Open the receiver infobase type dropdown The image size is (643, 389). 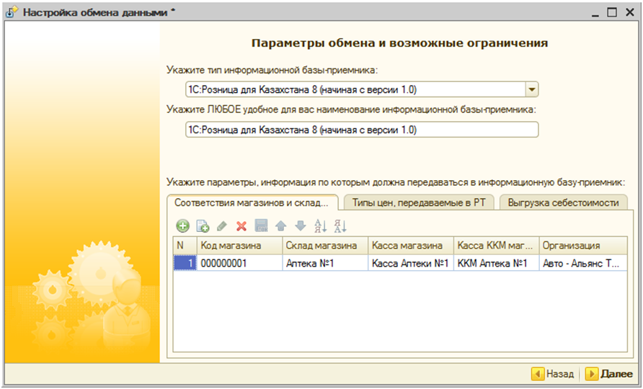pos(531,89)
